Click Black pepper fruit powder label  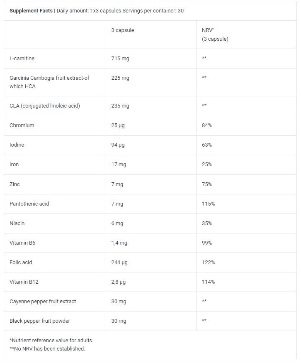point(40,321)
